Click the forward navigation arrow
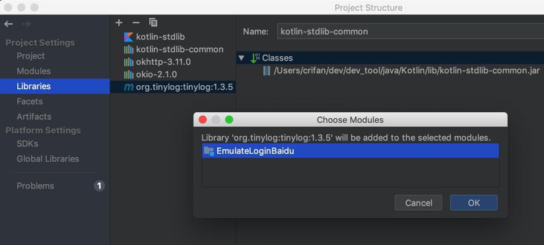Viewport: 544px width, 245px height. coord(26,24)
